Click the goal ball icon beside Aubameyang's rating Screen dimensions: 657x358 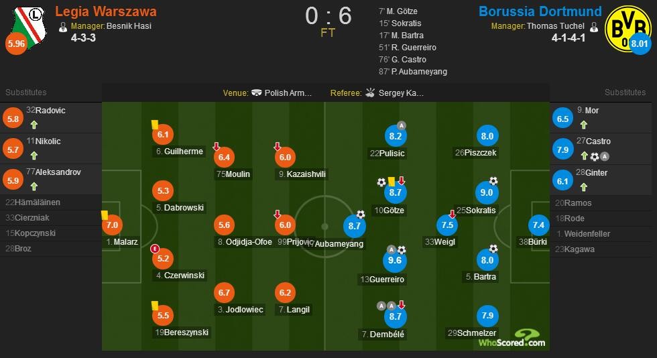click(x=361, y=215)
